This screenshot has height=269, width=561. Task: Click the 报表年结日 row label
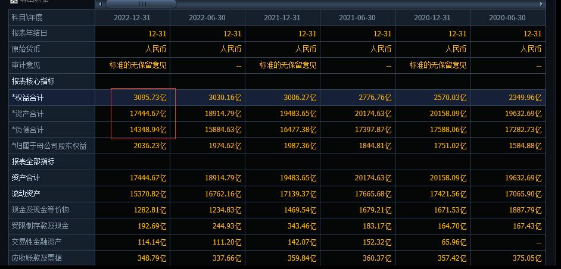(29, 33)
